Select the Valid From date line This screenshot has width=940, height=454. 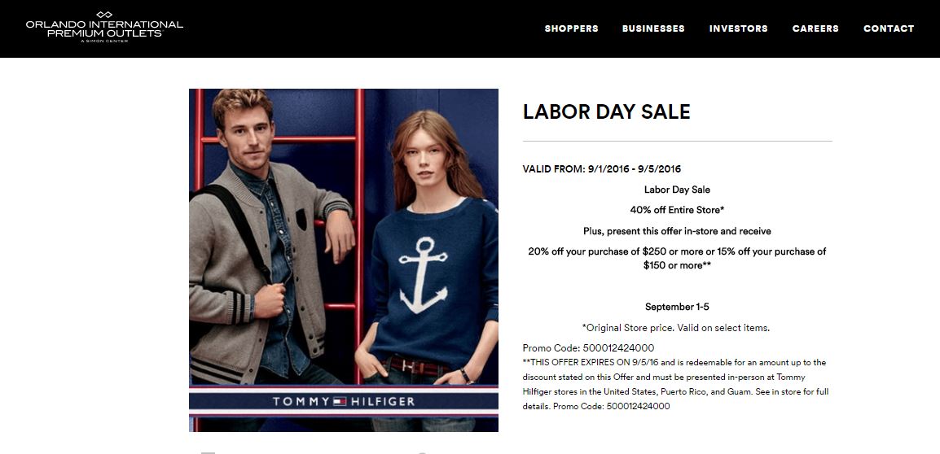tap(602, 169)
